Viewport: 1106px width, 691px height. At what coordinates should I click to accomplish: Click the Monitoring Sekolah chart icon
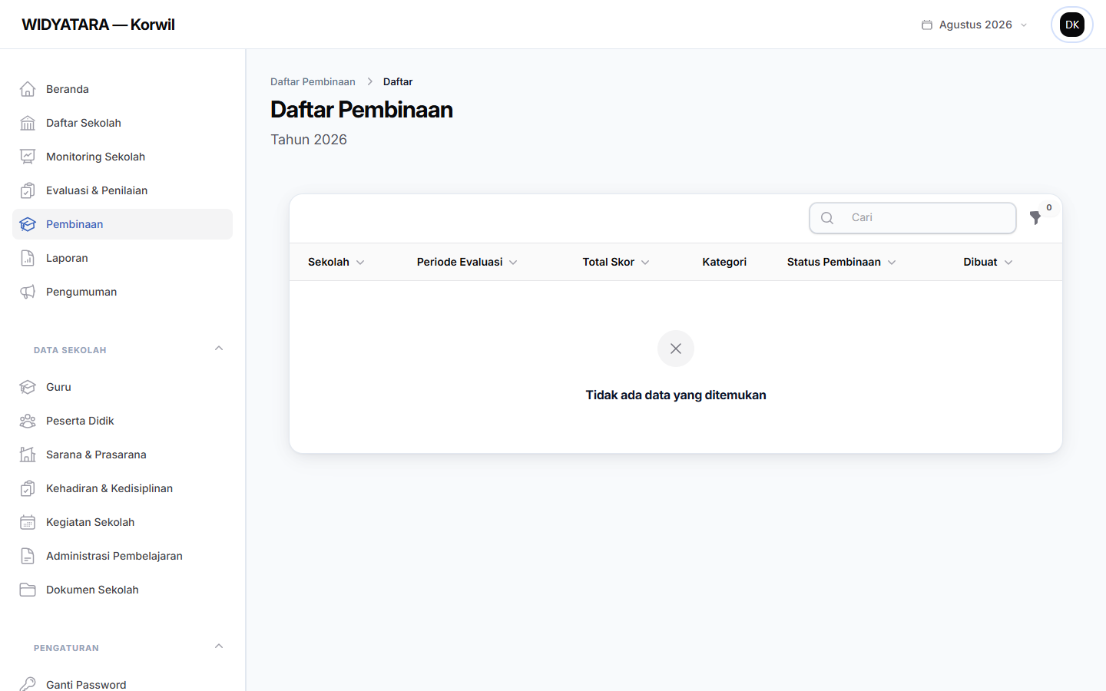[x=28, y=157]
